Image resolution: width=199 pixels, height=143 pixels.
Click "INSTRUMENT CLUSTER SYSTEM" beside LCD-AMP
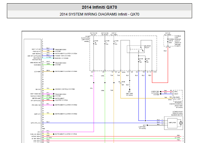click(x=66, y=71)
